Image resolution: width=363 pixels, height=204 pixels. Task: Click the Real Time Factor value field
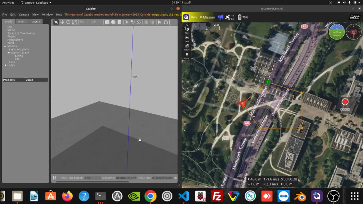(92, 178)
